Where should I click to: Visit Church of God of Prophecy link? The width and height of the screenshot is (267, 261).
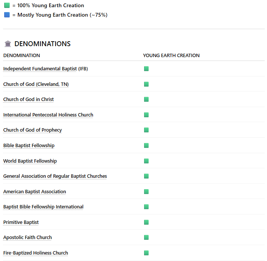coord(33,130)
